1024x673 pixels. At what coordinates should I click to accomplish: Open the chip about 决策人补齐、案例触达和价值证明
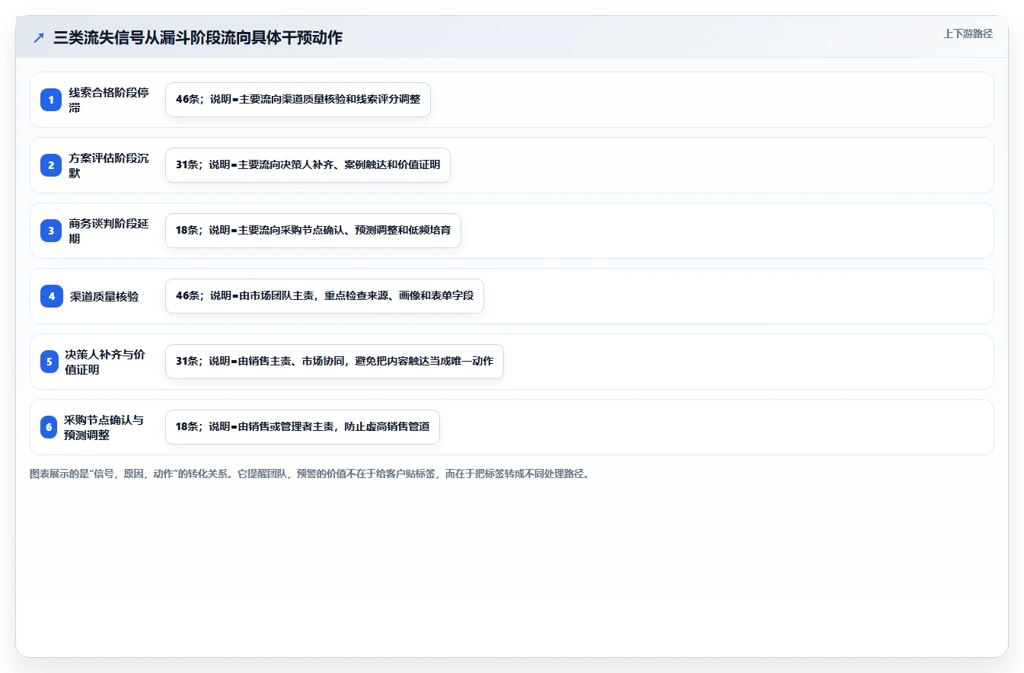[x=308, y=165]
